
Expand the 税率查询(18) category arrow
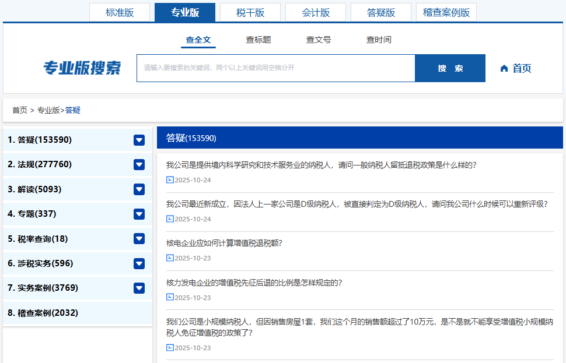tap(139, 239)
